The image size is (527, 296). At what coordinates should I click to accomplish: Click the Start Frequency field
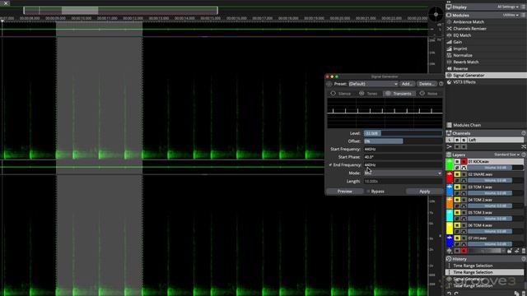click(403, 150)
